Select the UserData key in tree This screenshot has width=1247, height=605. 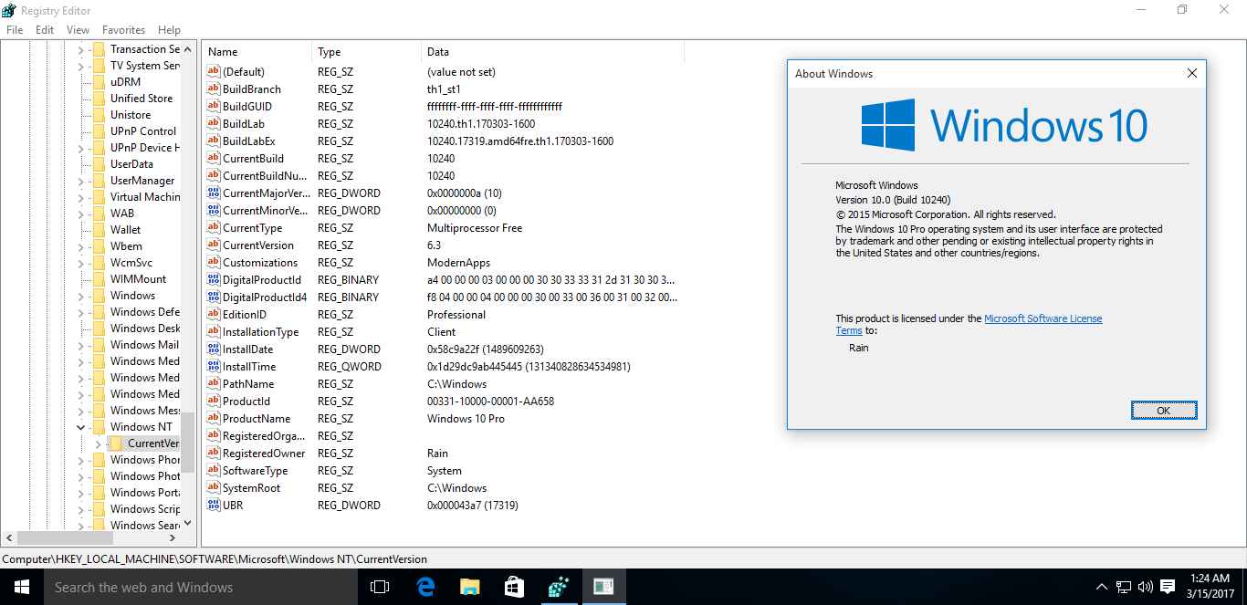pos(131,163)
